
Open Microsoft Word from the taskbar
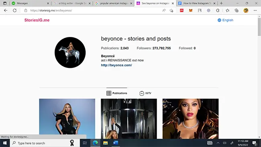tap(116, 143)
